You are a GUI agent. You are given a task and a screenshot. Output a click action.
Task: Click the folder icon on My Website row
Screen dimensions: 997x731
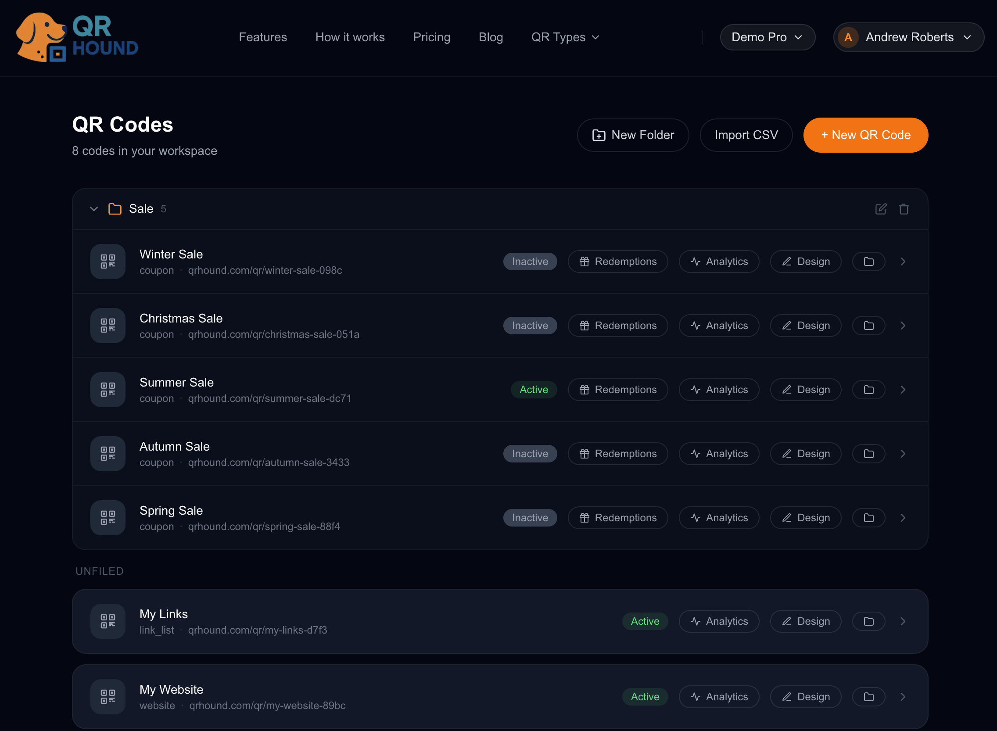868,697
